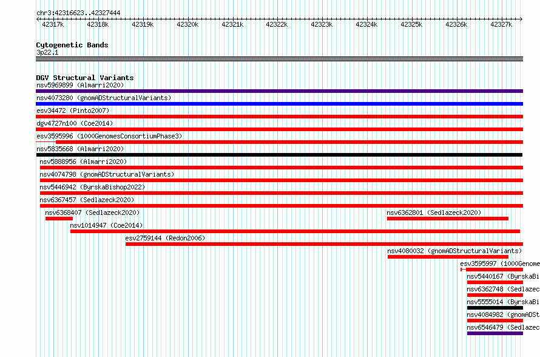Click esv2759144 (Redon2006) label

pyautogui.click(x=165, y=238)
